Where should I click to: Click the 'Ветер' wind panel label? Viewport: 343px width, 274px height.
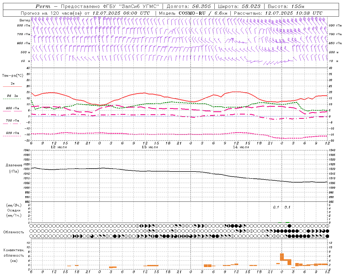[25, 20]
